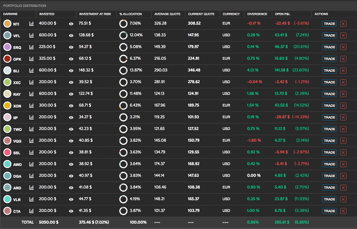Toggle the eye icon for CTA
The height and width of the screenshot is (229, 357).
(x=71, y=211)
